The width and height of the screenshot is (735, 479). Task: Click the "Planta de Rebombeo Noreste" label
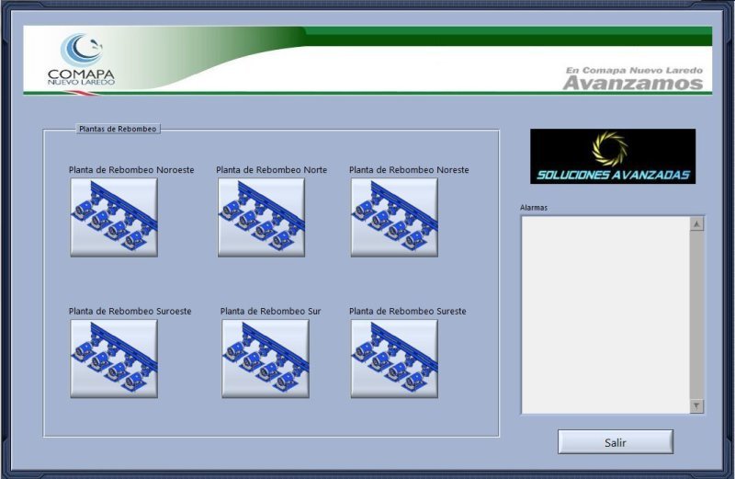pos(409,170)
